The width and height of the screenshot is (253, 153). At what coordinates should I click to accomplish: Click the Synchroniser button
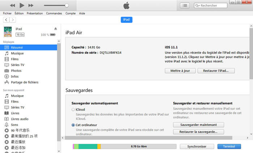point(197,147)
